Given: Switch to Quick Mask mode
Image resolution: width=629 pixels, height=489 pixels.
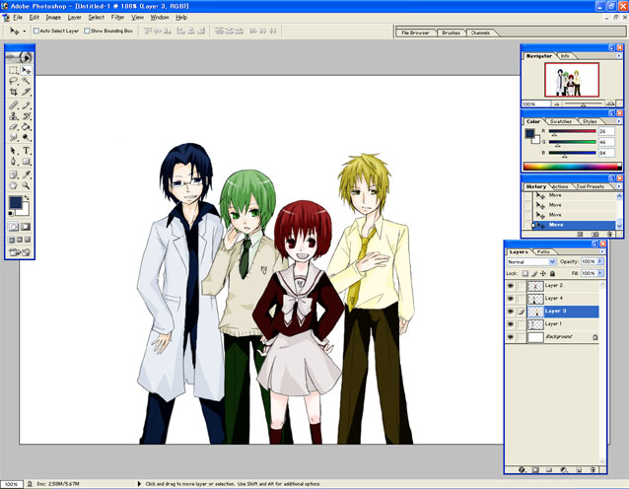Looking at the screenshot, I should click(x=26, y=227).
